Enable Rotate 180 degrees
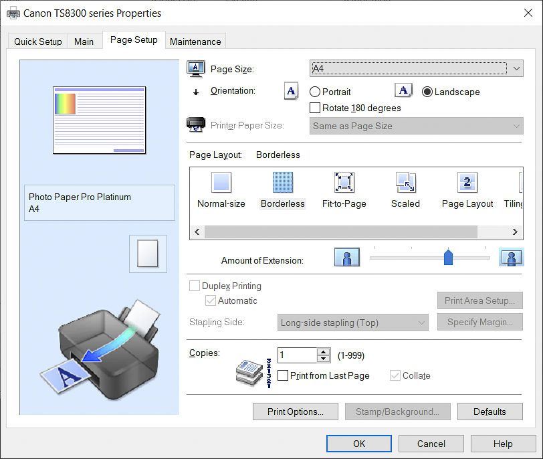The width and height of the screenshot is (543, 459). 315,108
